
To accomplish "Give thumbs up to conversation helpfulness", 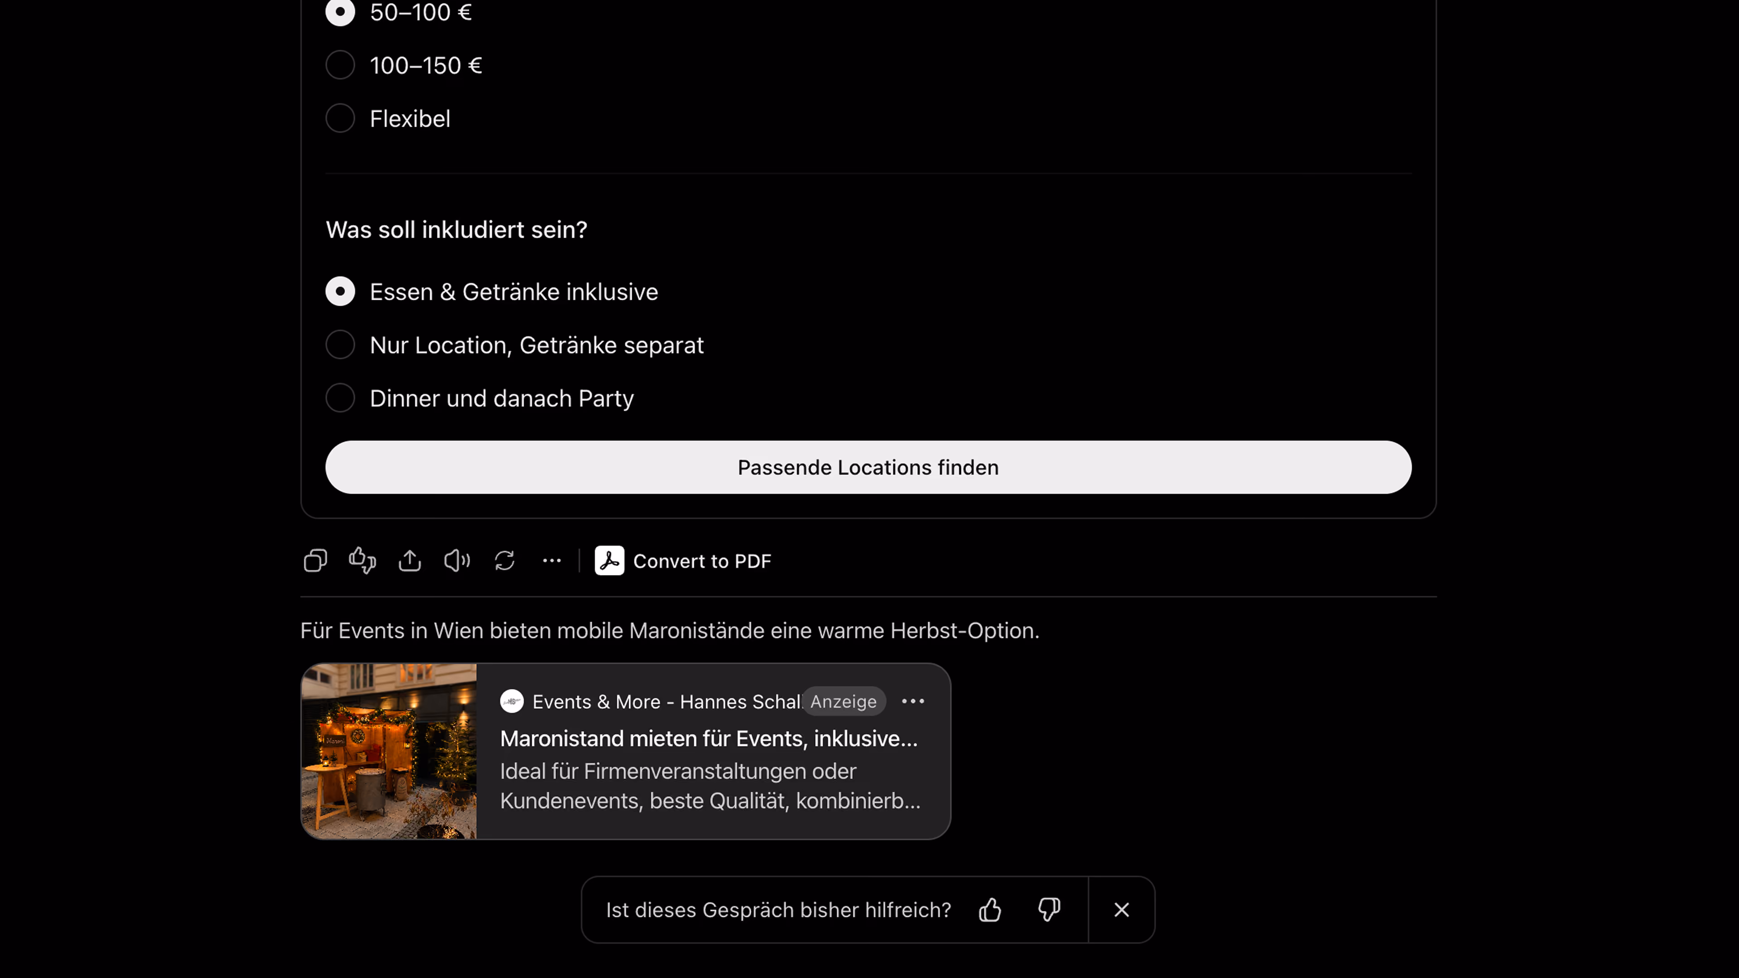I will 990,910.
